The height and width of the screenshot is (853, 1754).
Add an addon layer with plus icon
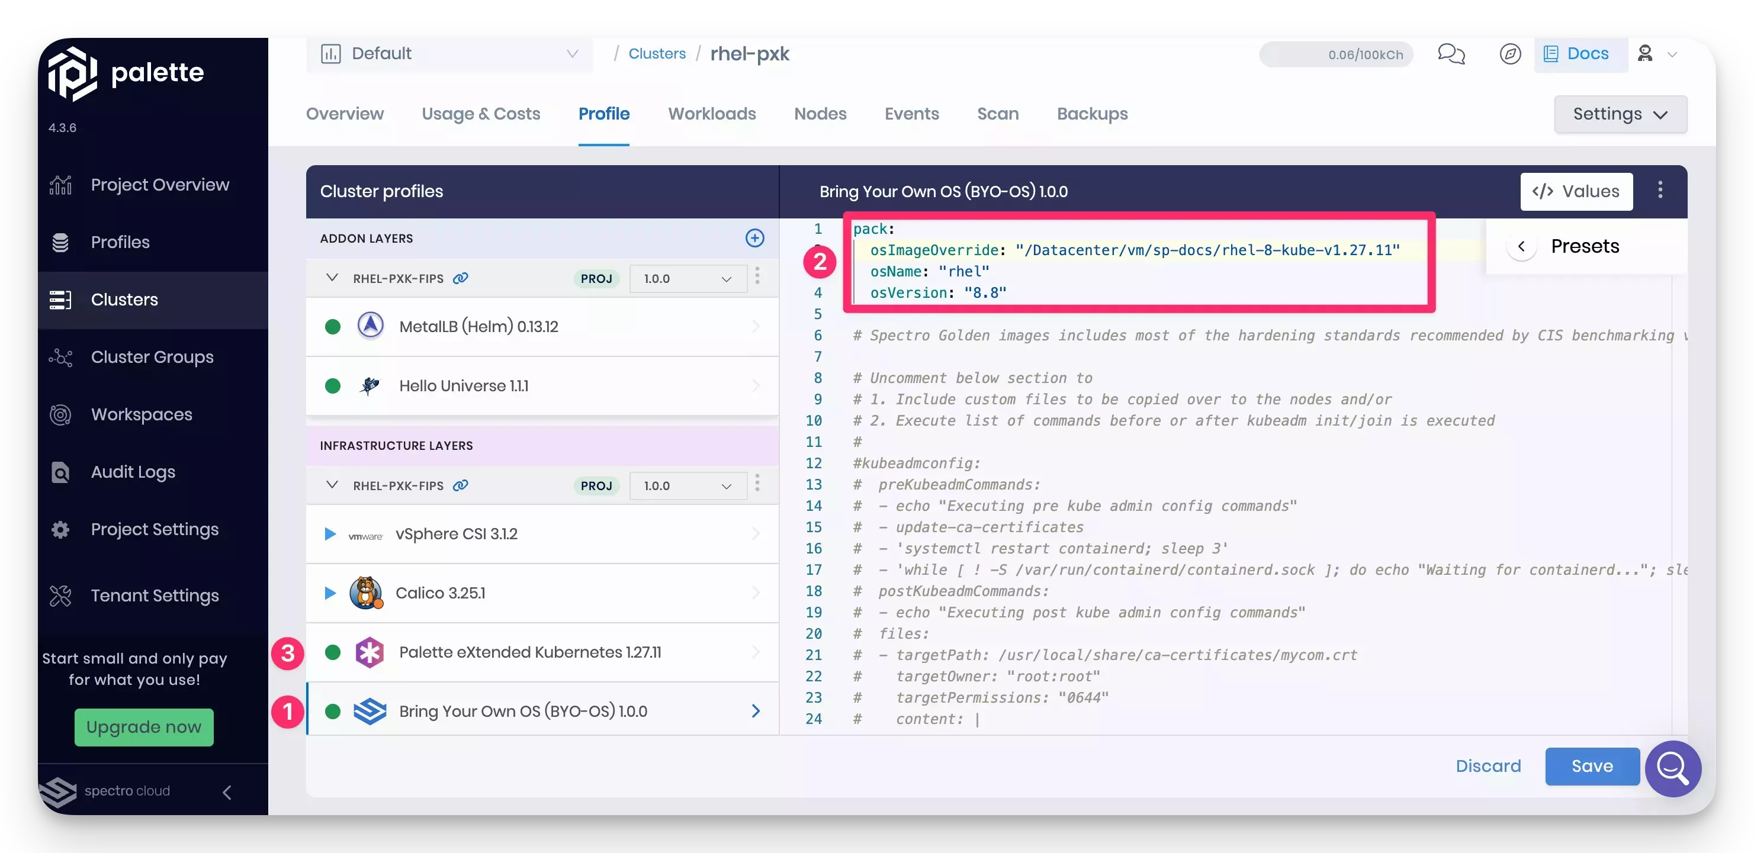pyautogui.click(x=754, y=237)
